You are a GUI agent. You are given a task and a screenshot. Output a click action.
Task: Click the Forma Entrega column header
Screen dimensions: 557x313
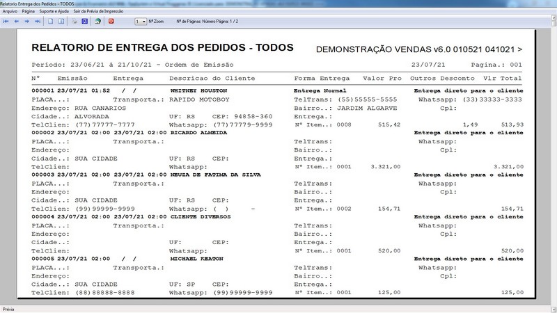coord(322,79)
